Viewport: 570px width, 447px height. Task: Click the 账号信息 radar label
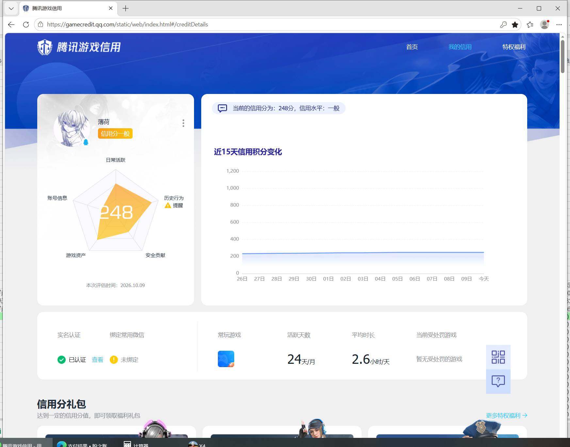(57, 198)
